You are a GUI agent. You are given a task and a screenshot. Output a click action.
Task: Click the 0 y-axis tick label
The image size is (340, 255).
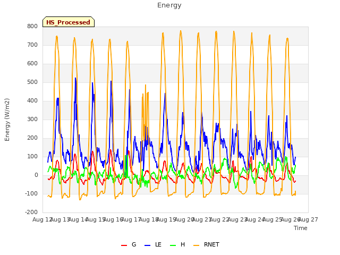coord(36,175)
